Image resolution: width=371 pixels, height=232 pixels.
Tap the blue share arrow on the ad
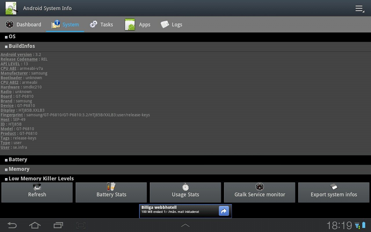[224, 211]
